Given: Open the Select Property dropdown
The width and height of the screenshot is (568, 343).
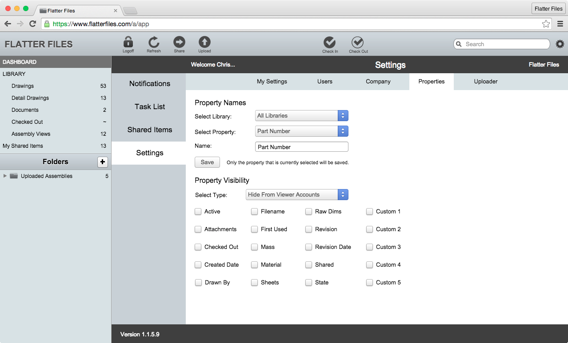Looking at the screenshot, I should [302, 131].
